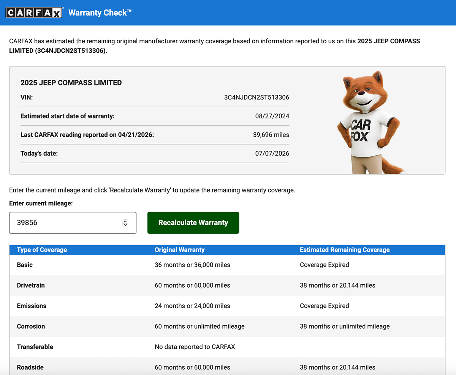Click Basic row 'Coverage Expired' status
456x375 pixels.
(324, 265)
